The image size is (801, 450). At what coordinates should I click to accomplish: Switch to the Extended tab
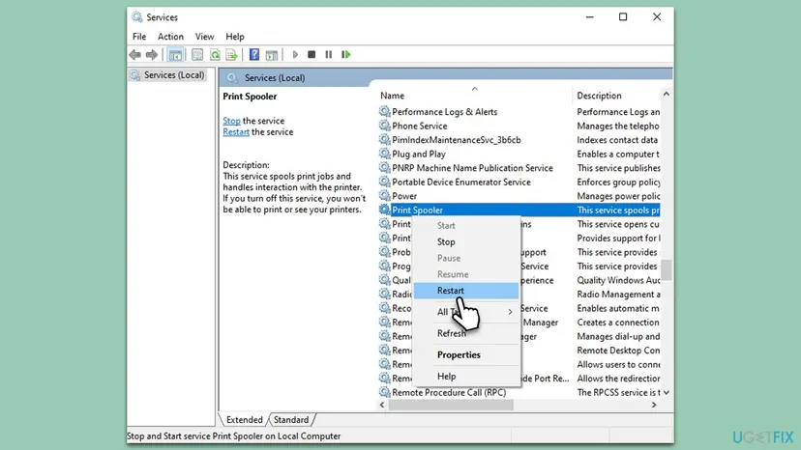[x=244, y=419]
